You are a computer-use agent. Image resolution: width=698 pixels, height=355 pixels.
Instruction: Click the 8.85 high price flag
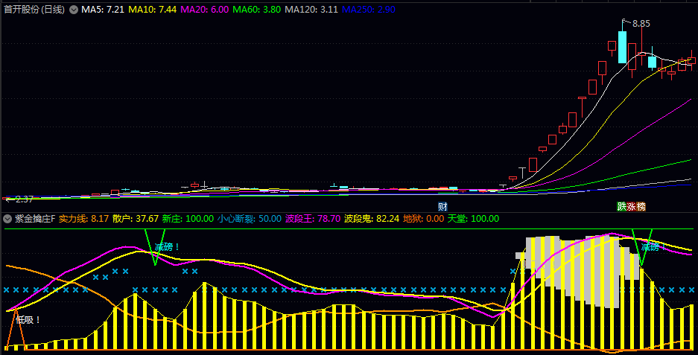(x=640, y=23)
